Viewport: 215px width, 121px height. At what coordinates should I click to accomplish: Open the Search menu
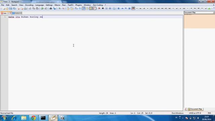point(14,5)
